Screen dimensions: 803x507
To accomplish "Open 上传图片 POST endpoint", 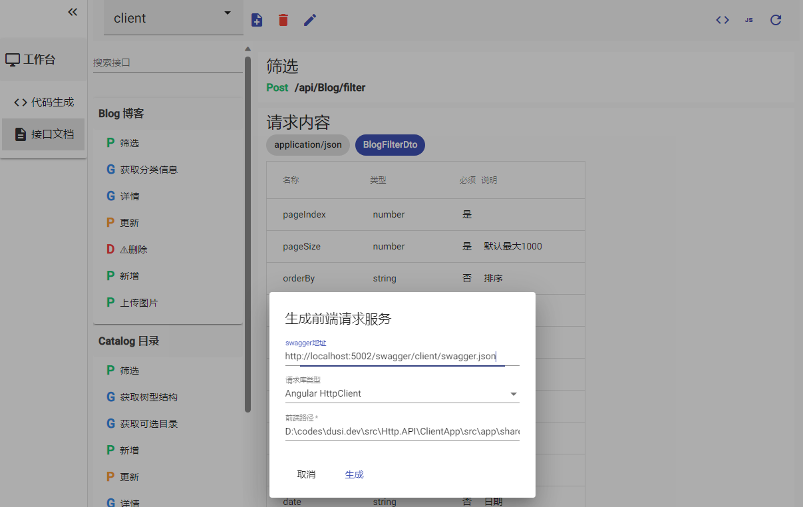I will [x=168, y=303].
